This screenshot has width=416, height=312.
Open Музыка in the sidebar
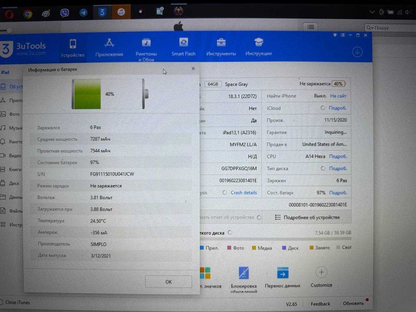pyautogui.click(x=11, y=128)
